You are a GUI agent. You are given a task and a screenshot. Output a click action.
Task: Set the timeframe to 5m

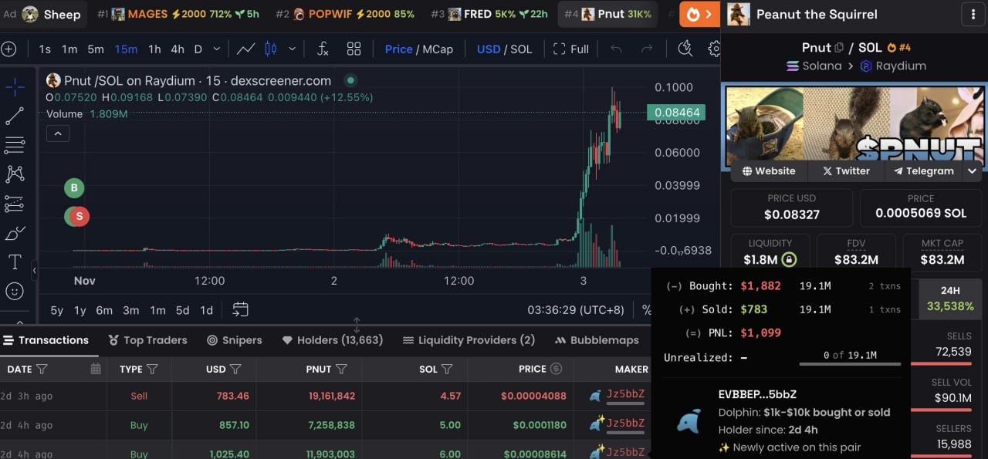tap(96, 49)
